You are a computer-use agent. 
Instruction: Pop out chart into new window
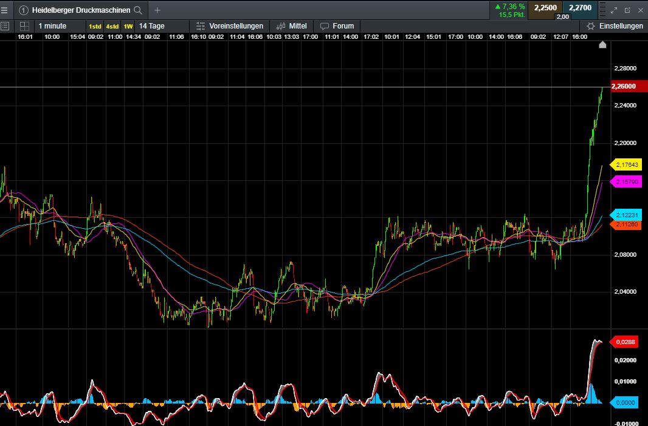(x=627, y=10)
